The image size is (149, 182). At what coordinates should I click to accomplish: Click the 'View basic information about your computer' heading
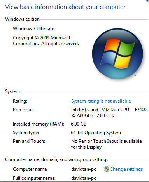click(x=65, y=7)
